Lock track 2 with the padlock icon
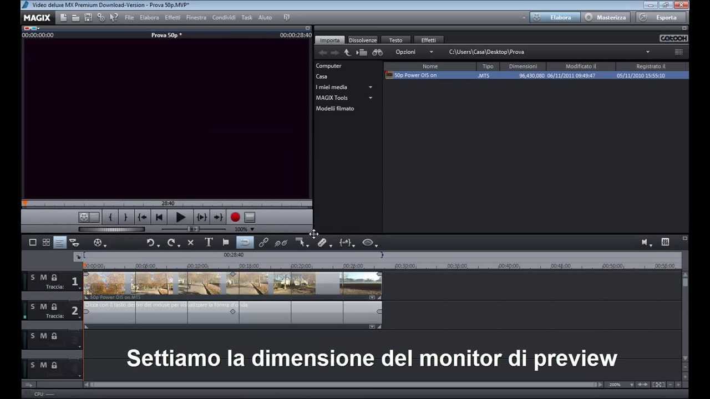The height and width of the screenshot is (399, 710). [54, 306]
